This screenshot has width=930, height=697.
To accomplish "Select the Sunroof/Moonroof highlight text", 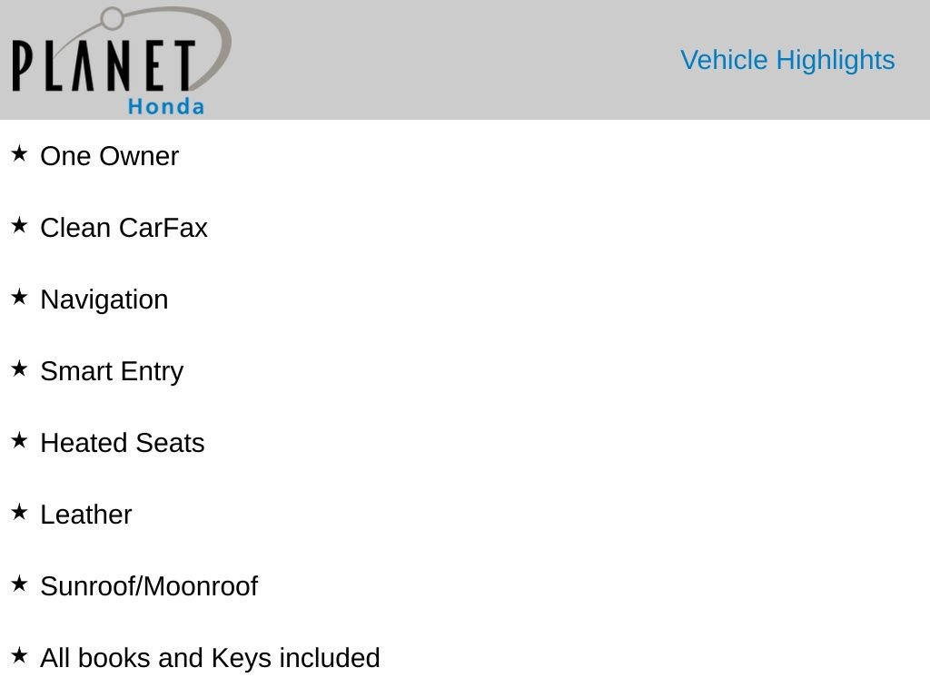I will [150, 587].
